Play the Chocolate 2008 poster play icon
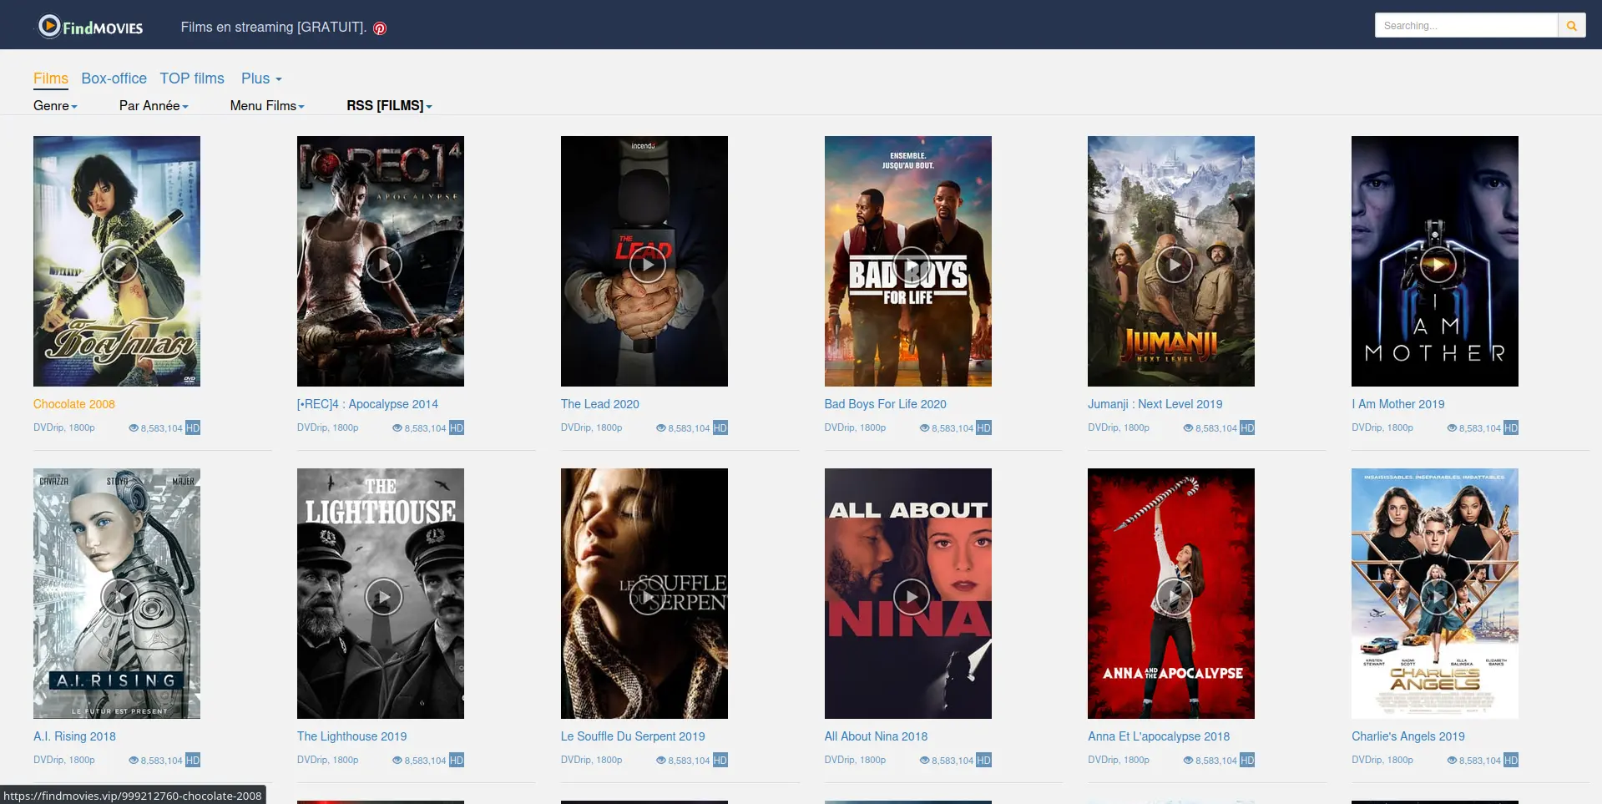This screenshot has width=1602, height=804. click(x=120, y=265)
